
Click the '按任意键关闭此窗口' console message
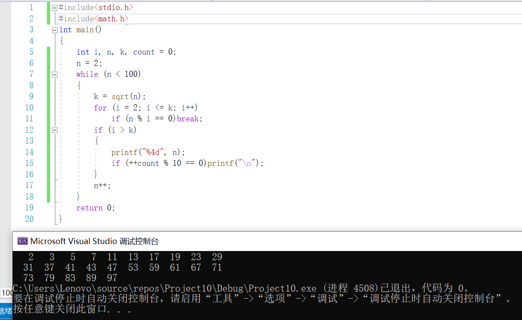coord(72,309)
